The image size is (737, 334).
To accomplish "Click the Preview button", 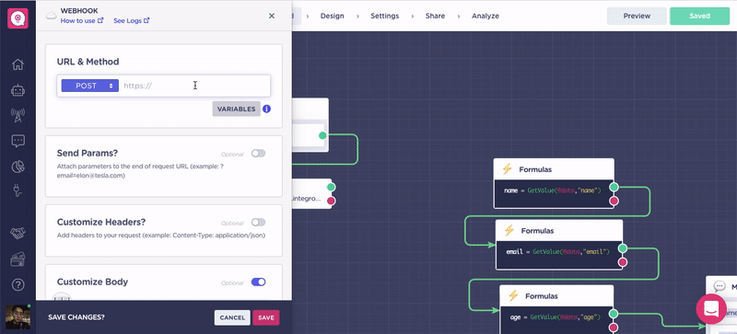I will (637, 16).
